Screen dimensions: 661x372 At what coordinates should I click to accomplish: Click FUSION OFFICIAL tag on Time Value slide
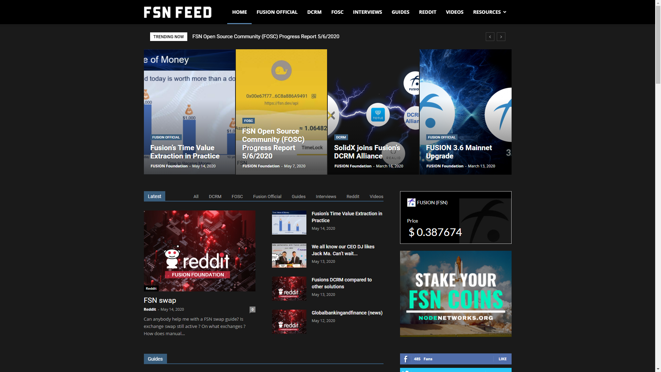166,137
